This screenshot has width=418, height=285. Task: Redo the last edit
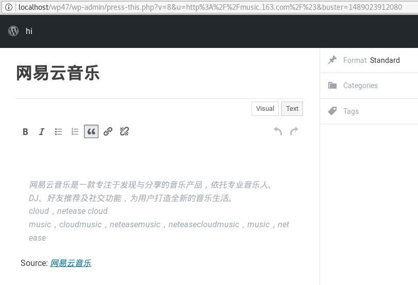point(294,131)
